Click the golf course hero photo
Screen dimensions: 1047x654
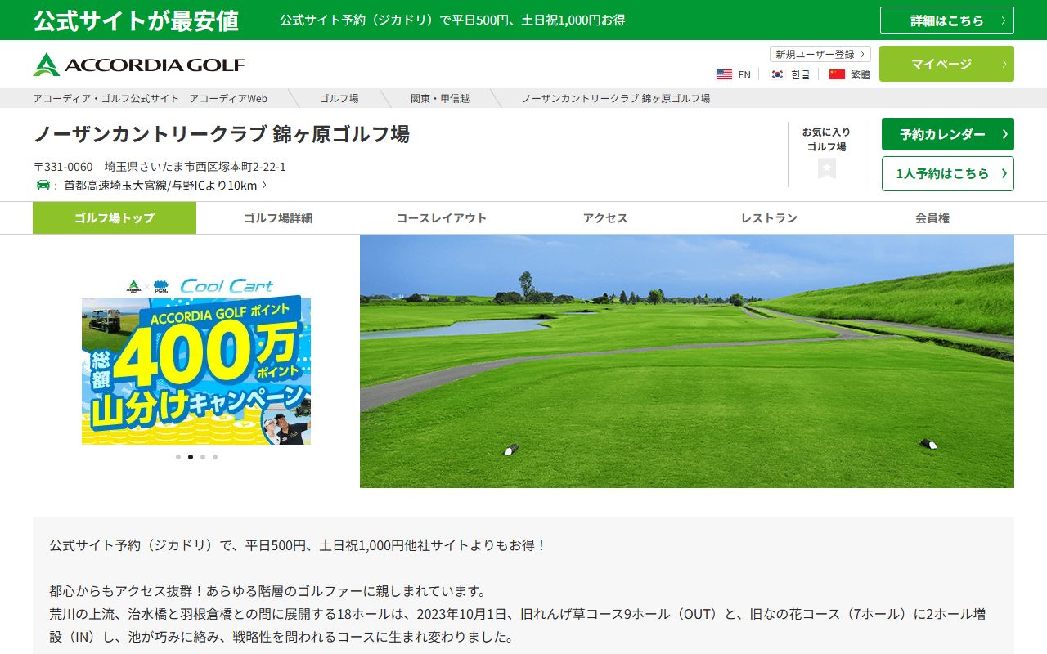[x=687, y=361]
